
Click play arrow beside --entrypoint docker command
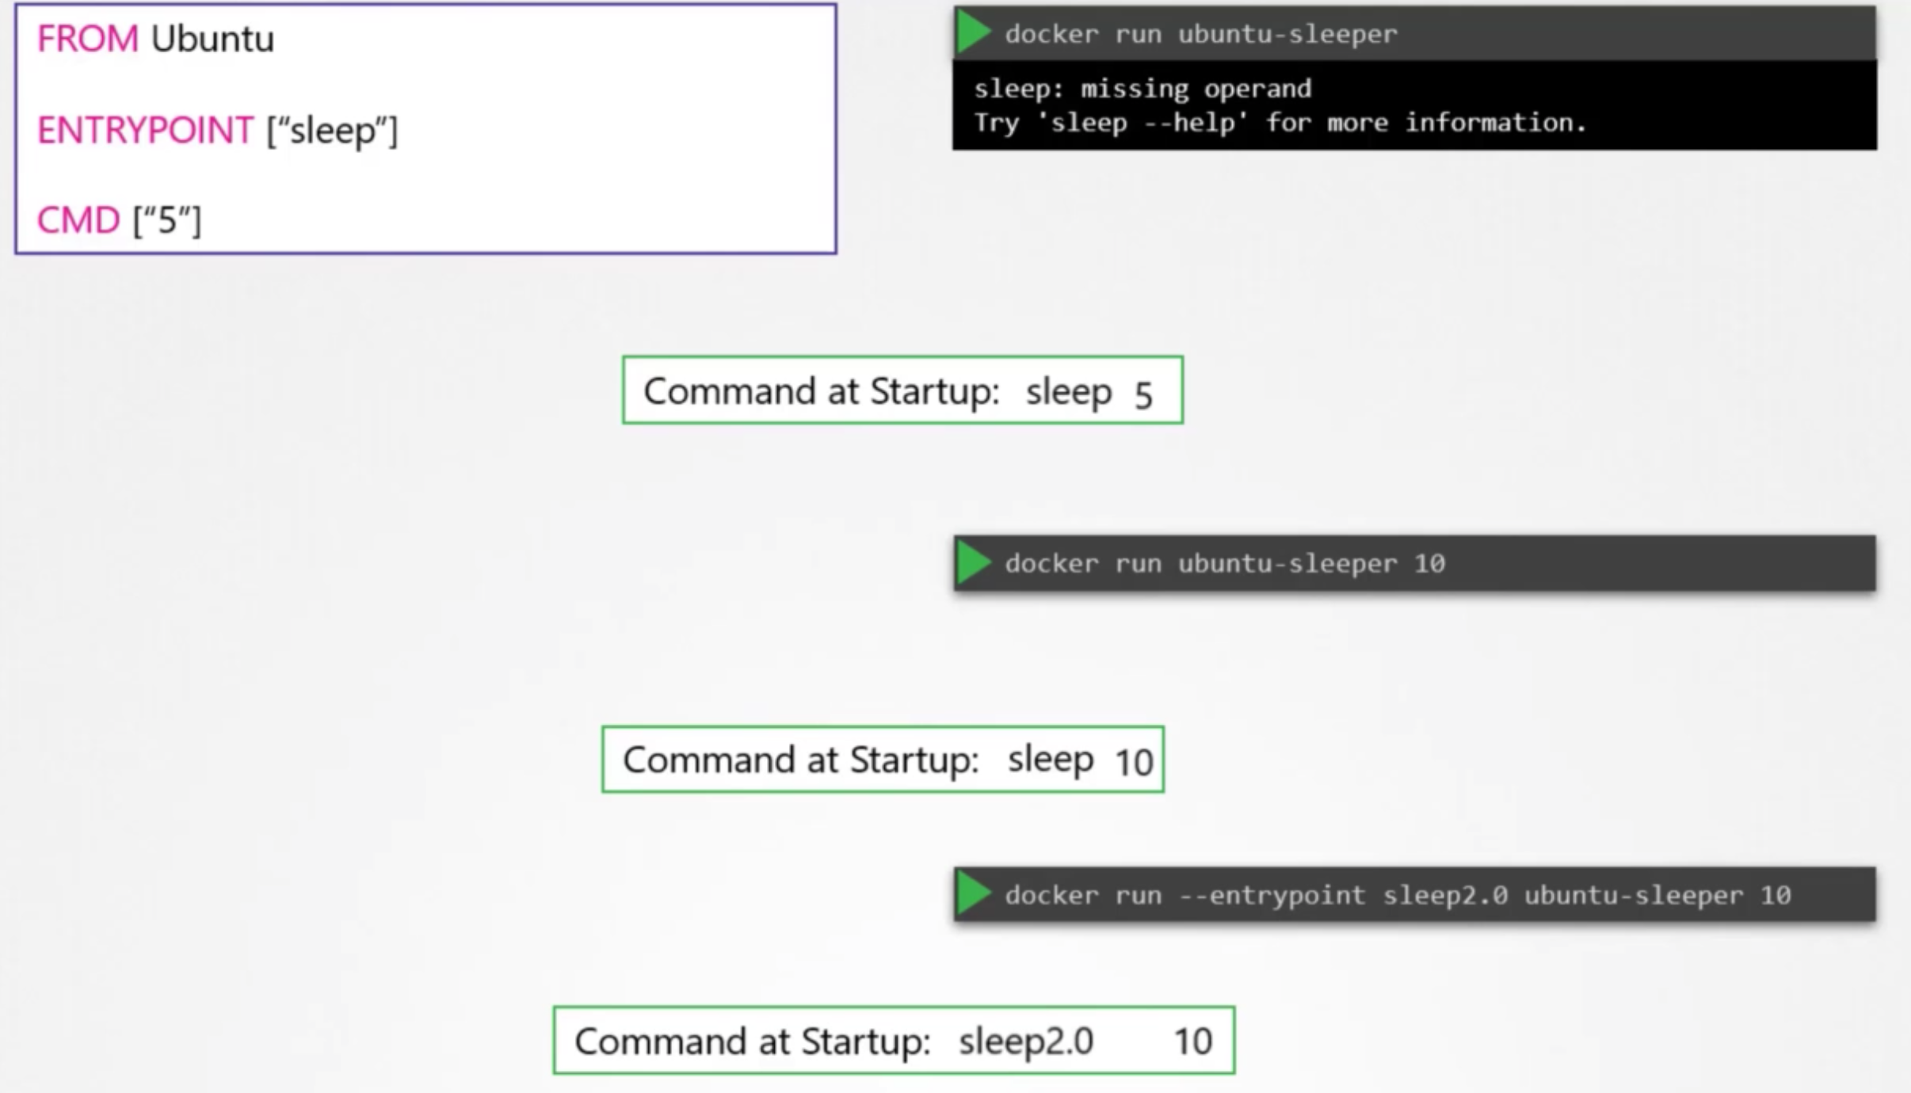974,894
